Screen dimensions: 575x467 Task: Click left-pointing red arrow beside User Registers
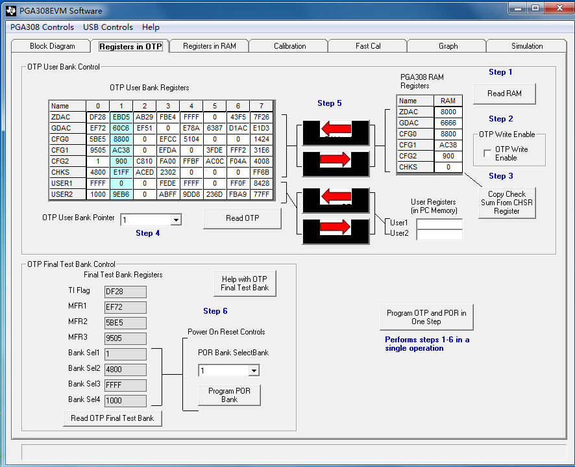pyautogui.click(x=336, y=197)
